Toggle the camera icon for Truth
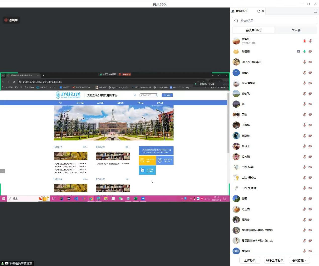The image size is (319, 266). pos(310,73)
